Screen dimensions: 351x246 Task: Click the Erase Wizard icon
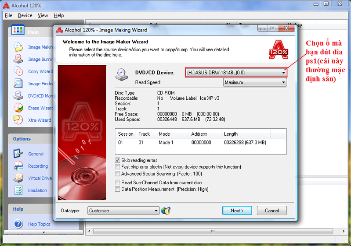tap(18, 108)
